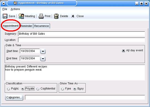Open the File menu

5,9
